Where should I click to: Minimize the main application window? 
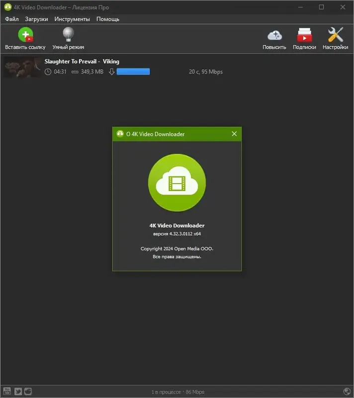pos(300,7)
